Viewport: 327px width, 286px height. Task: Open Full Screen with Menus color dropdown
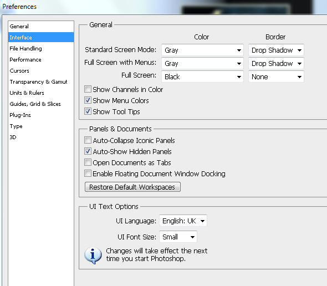tap(202, 63)
